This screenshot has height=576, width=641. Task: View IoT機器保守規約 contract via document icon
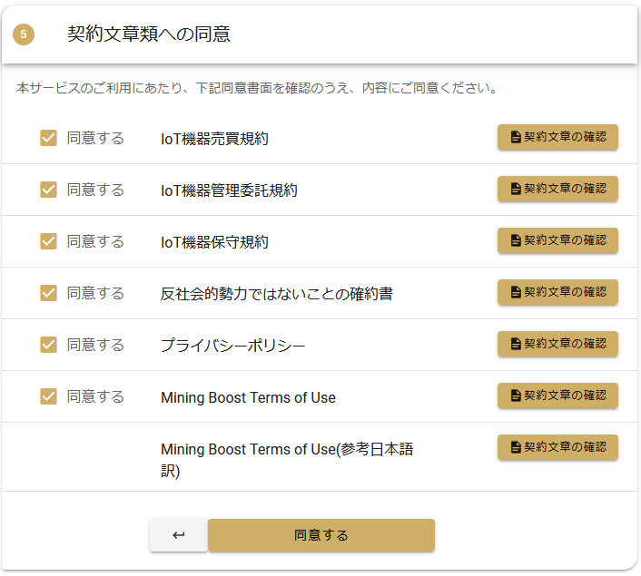click(516, 240)
